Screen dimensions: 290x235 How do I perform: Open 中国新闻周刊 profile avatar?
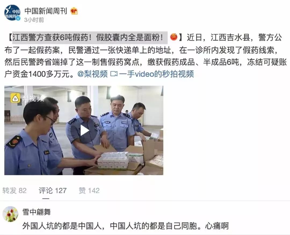(x=12, y=13)
